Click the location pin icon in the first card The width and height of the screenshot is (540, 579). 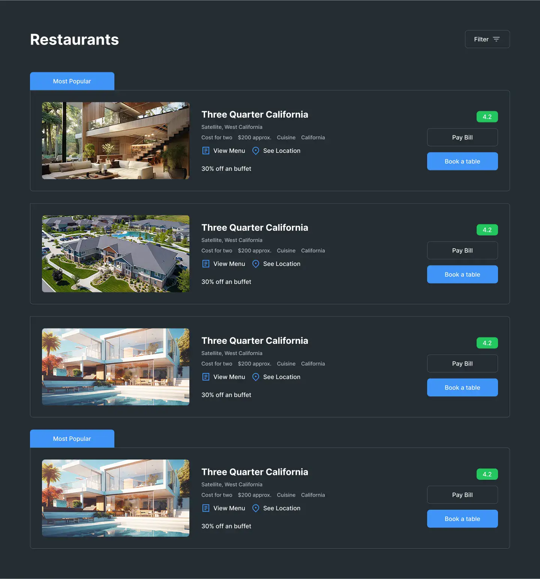pos(256,151)
